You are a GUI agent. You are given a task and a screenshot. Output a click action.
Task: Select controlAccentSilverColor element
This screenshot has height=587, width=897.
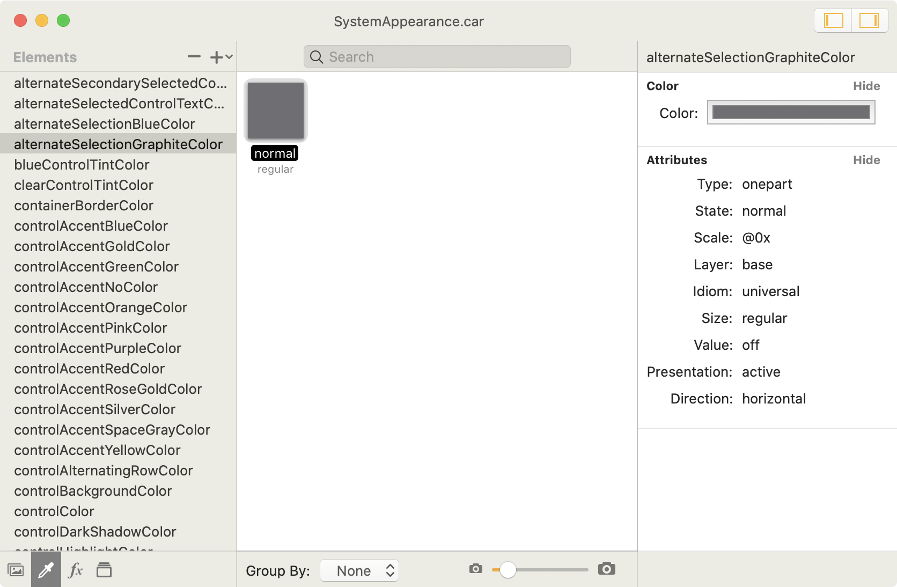pos(118,409)
